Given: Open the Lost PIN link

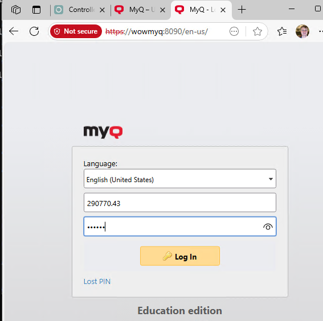Looking at the screenshot, I should click(x=97, y=282).
